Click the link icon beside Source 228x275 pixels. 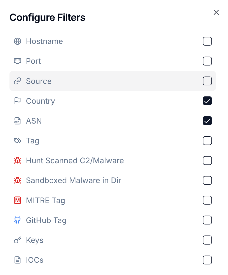[x=17, y=81]
